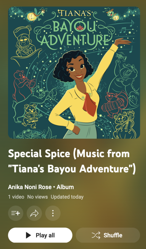The image size is (146, 249).
Task: Click the Play all button
Action: pyautogui.click(x=40, y=235)
